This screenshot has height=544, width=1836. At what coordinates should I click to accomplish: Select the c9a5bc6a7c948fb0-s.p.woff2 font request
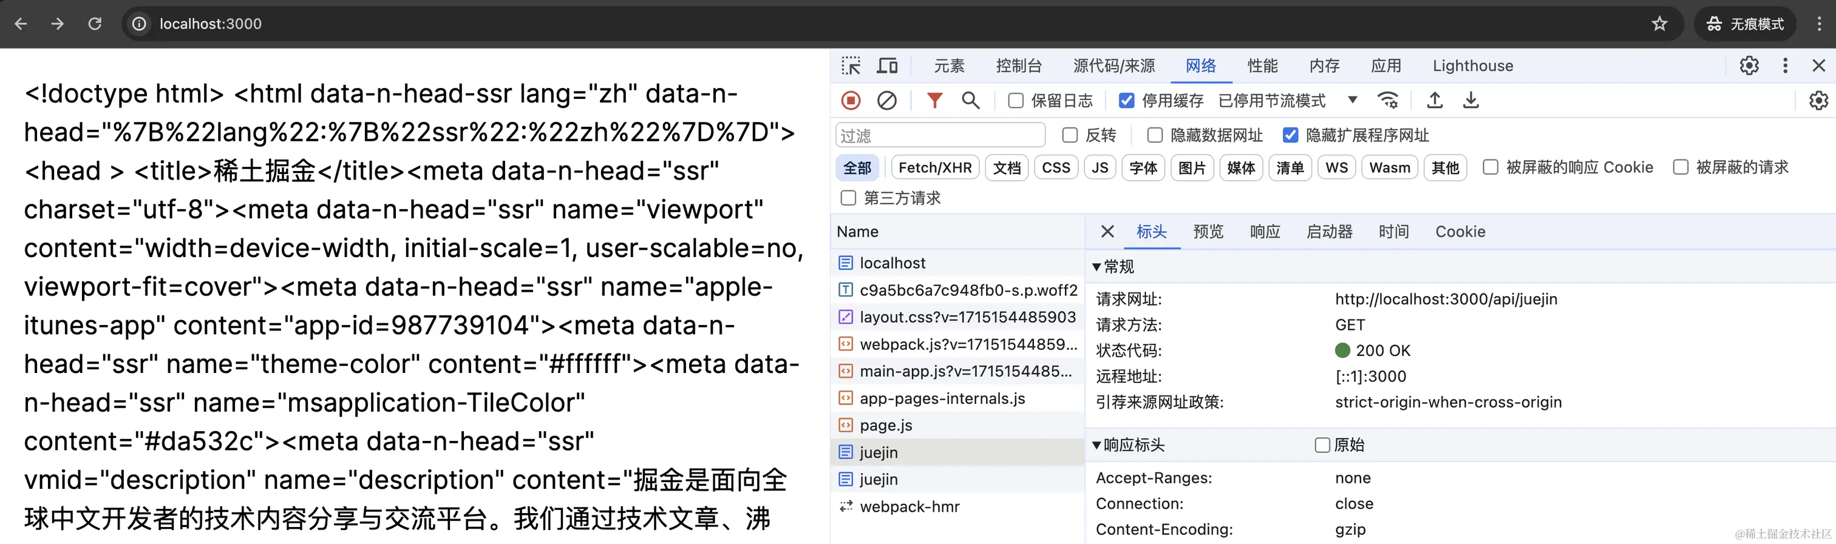[957, 290]
